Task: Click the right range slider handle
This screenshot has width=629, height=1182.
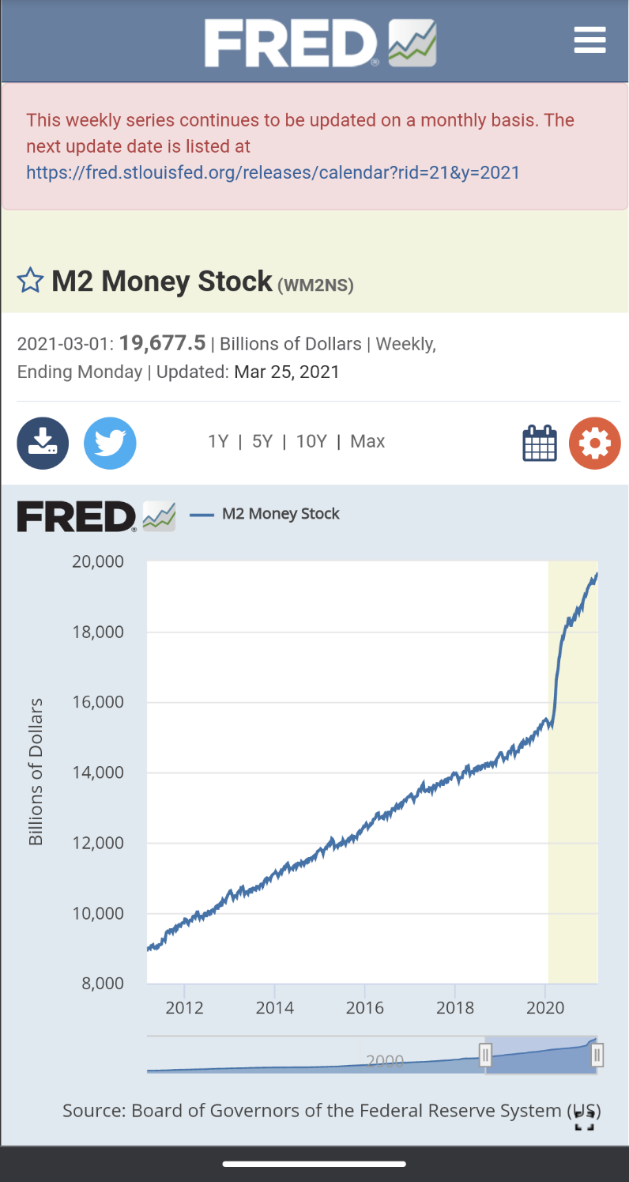Action: coord(597,1054)
